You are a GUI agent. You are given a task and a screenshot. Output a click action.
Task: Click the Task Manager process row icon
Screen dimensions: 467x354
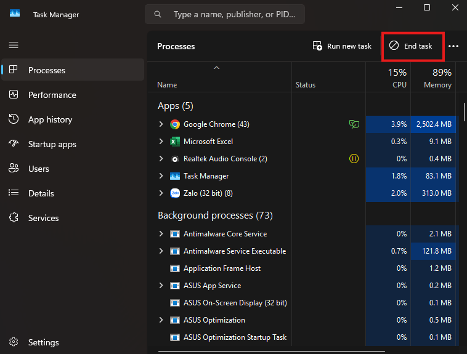(x=175, y=176)
